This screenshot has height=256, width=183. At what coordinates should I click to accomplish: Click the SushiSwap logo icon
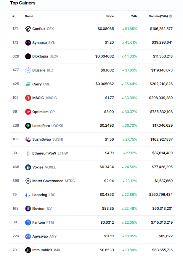28,139
